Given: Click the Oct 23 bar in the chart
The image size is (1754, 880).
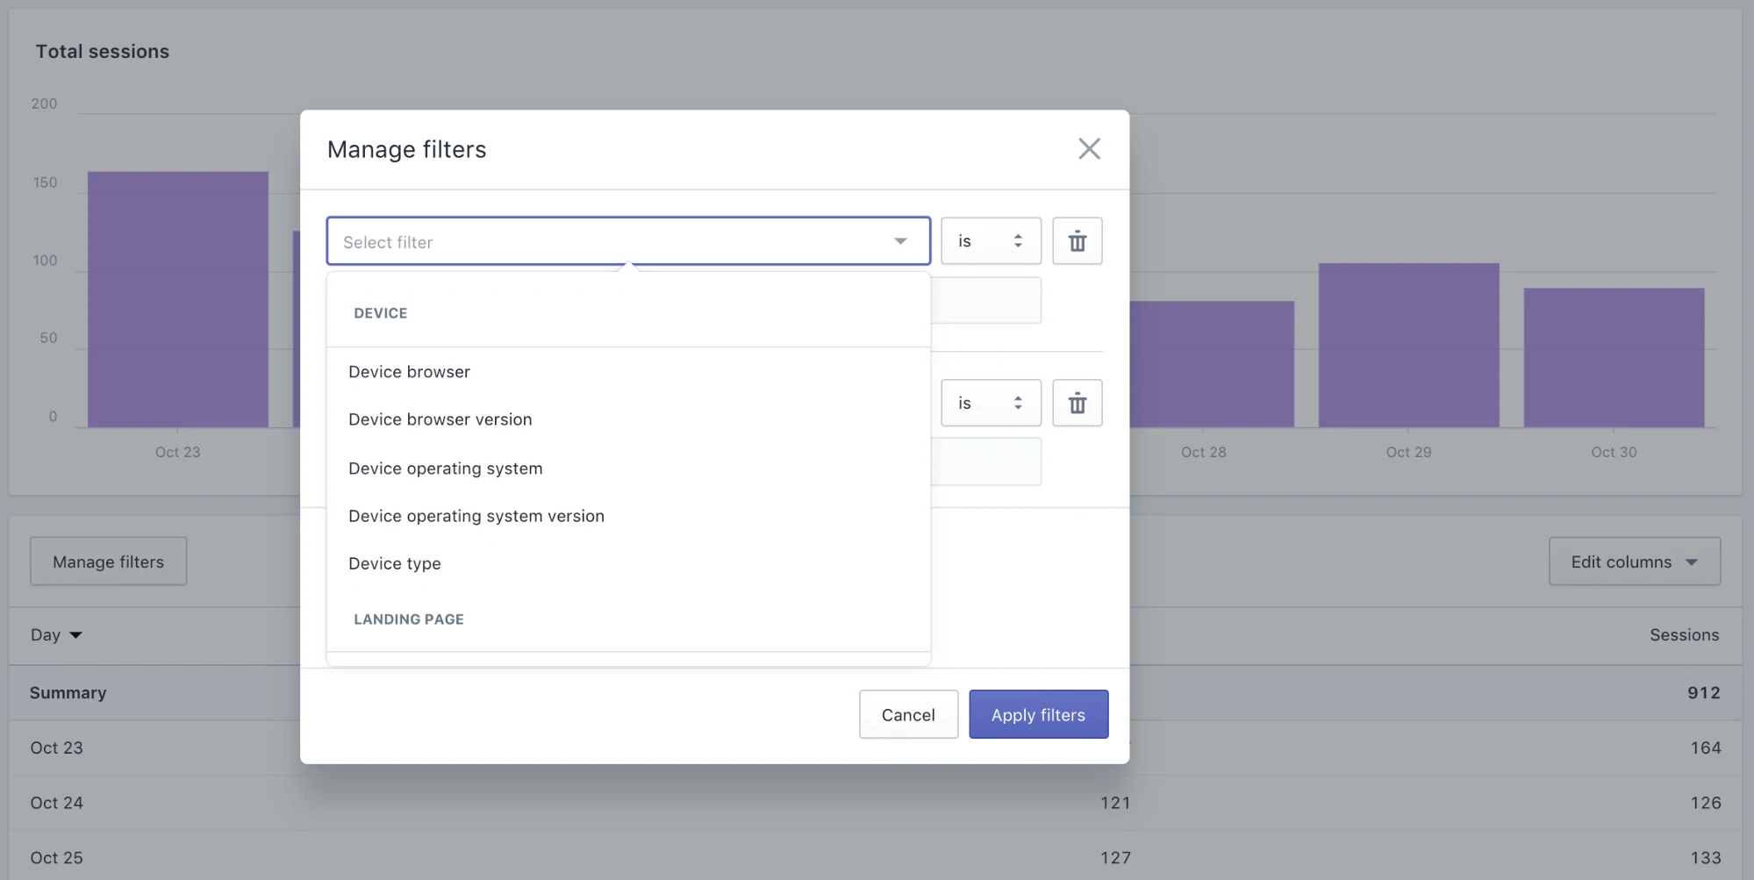Looking at the screenshot, I should [x=177, y=300].
